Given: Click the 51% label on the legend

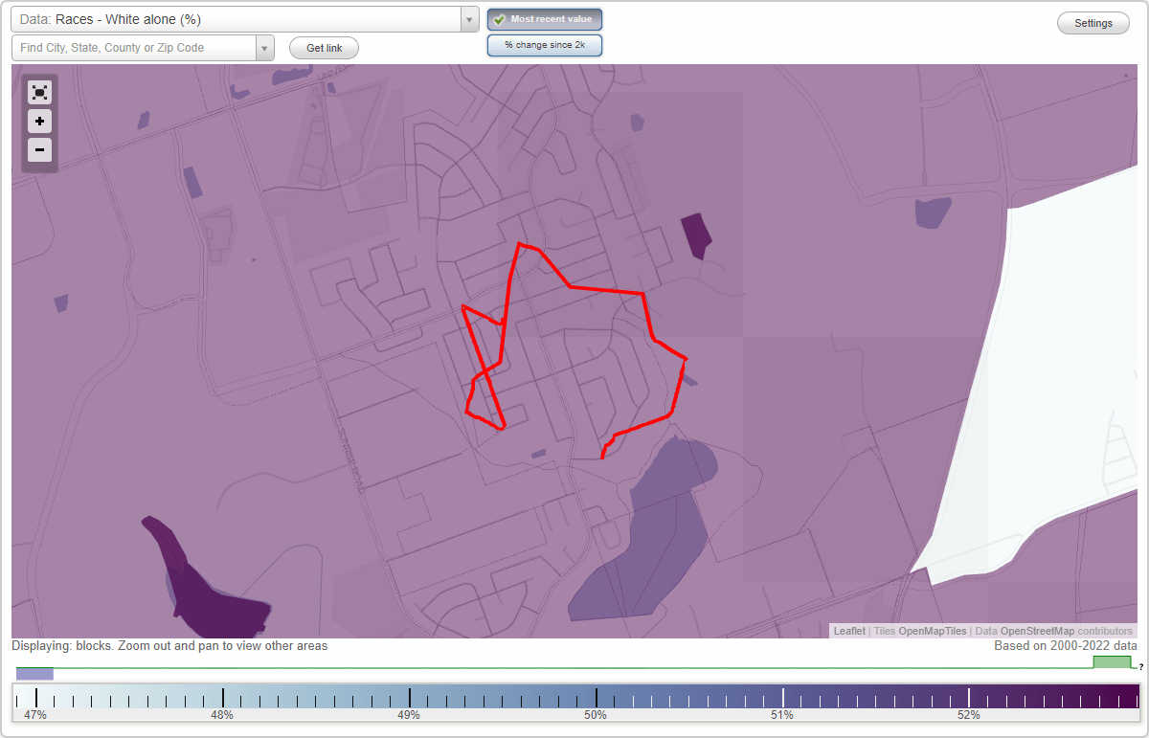Looking at the screenshot, I should [x=782, y=715].
